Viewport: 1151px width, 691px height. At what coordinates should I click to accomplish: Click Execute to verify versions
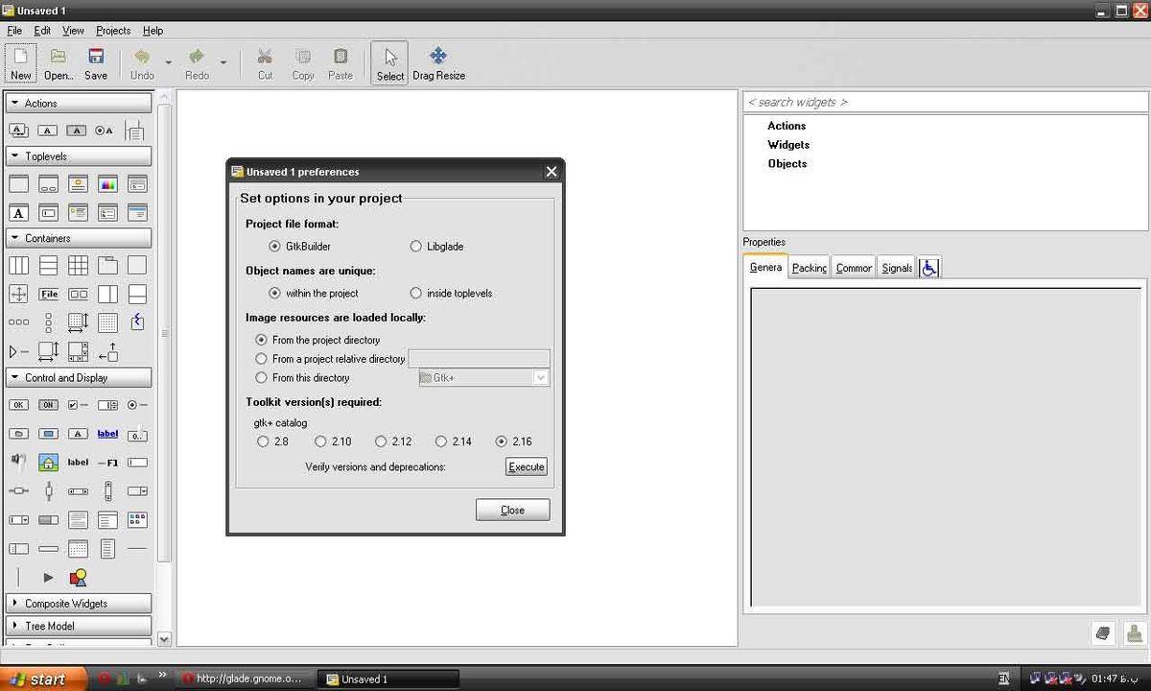[527, 466]
